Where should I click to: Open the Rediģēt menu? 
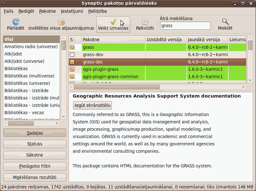pos(26,11)
